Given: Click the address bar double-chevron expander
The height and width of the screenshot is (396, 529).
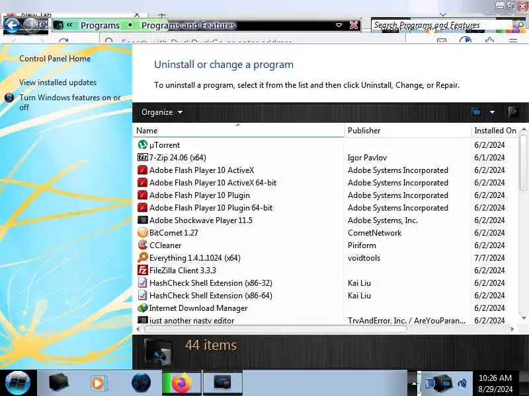Looking at the screenshot, I should tap(70, 24).
